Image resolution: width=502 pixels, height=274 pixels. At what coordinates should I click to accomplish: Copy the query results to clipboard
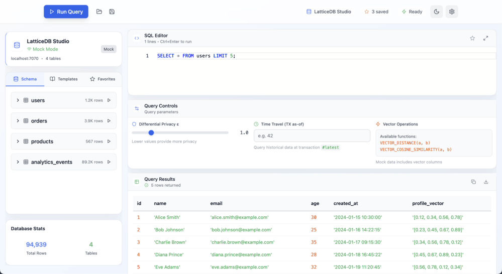coord(473,182)
